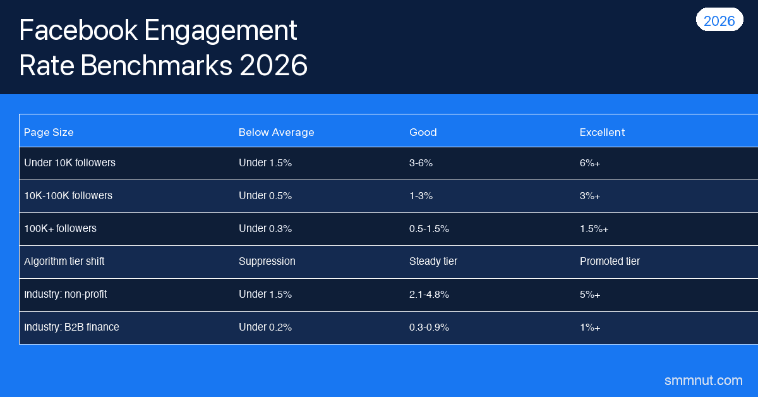Select the Under 0.5% cell
Image resolution: width=758 pixels, height=397 pixels.
[x=265, y=195]
